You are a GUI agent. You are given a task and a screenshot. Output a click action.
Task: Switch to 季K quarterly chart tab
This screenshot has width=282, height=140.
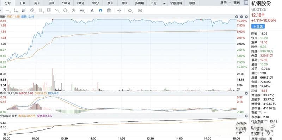110,3
